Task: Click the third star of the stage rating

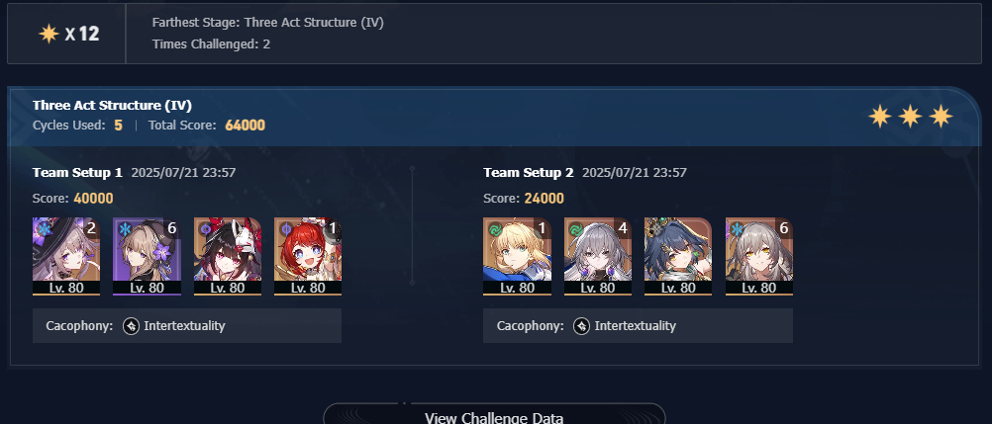Action: click(x=941, y=117)
